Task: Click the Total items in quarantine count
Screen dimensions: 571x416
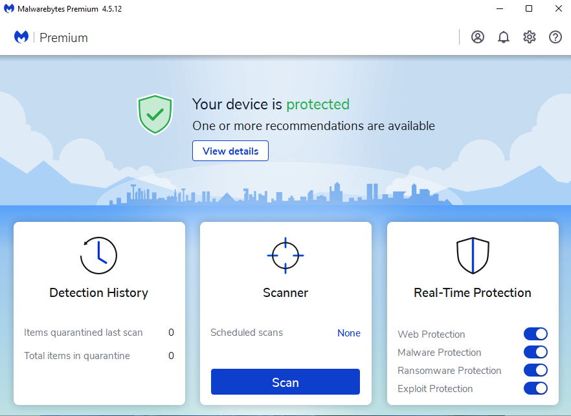Action: pos(171,355)
